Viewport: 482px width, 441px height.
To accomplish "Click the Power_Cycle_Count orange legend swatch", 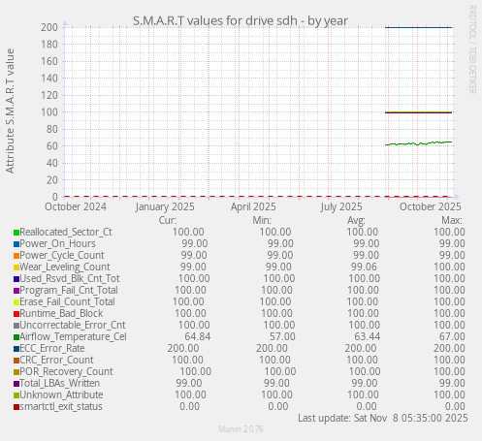I will 16,256.
